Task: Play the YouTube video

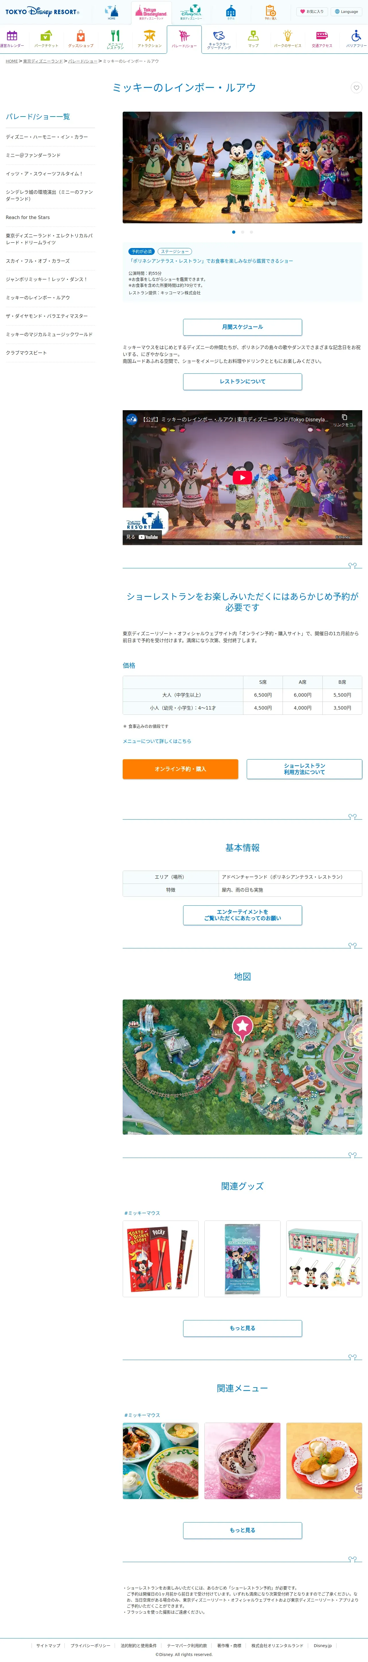Action: (242, 477)
